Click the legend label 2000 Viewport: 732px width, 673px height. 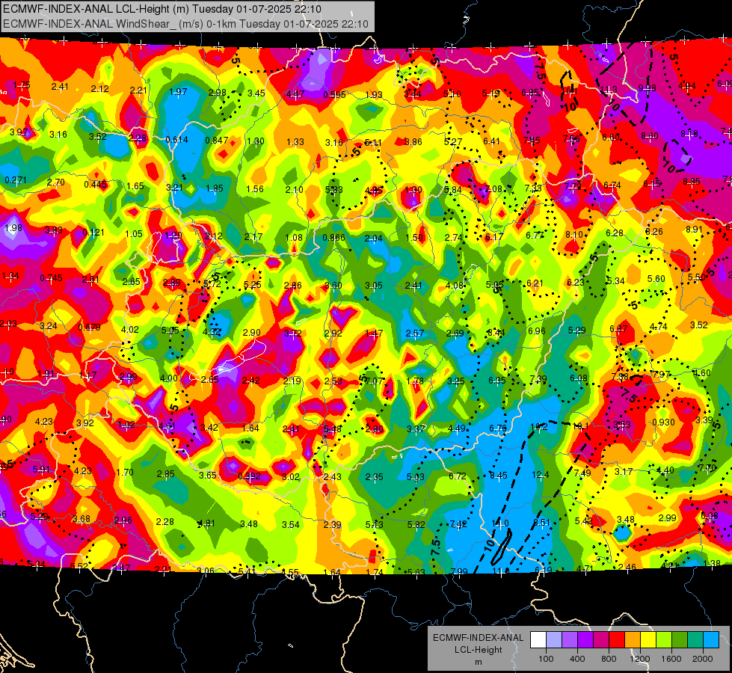coord(703,659)
